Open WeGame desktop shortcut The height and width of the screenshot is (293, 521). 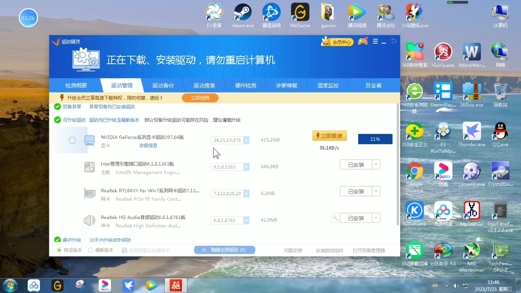click(x=300, y=16)
